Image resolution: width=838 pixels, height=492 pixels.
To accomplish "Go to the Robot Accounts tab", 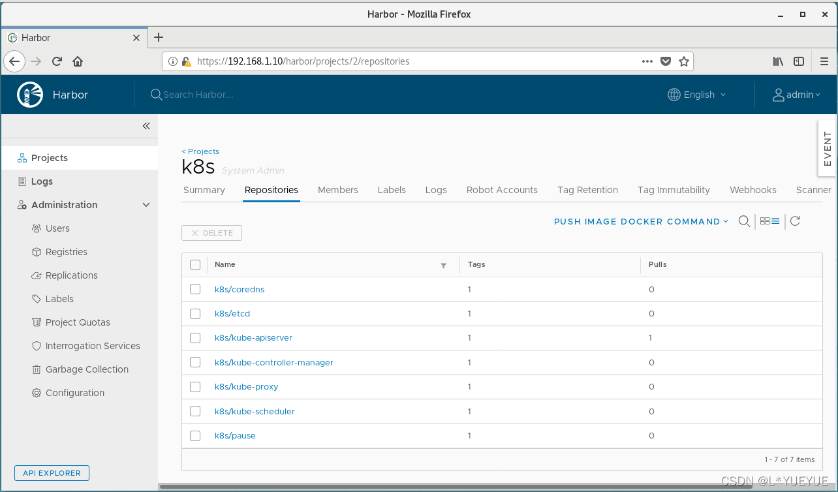I will point(502,190).
